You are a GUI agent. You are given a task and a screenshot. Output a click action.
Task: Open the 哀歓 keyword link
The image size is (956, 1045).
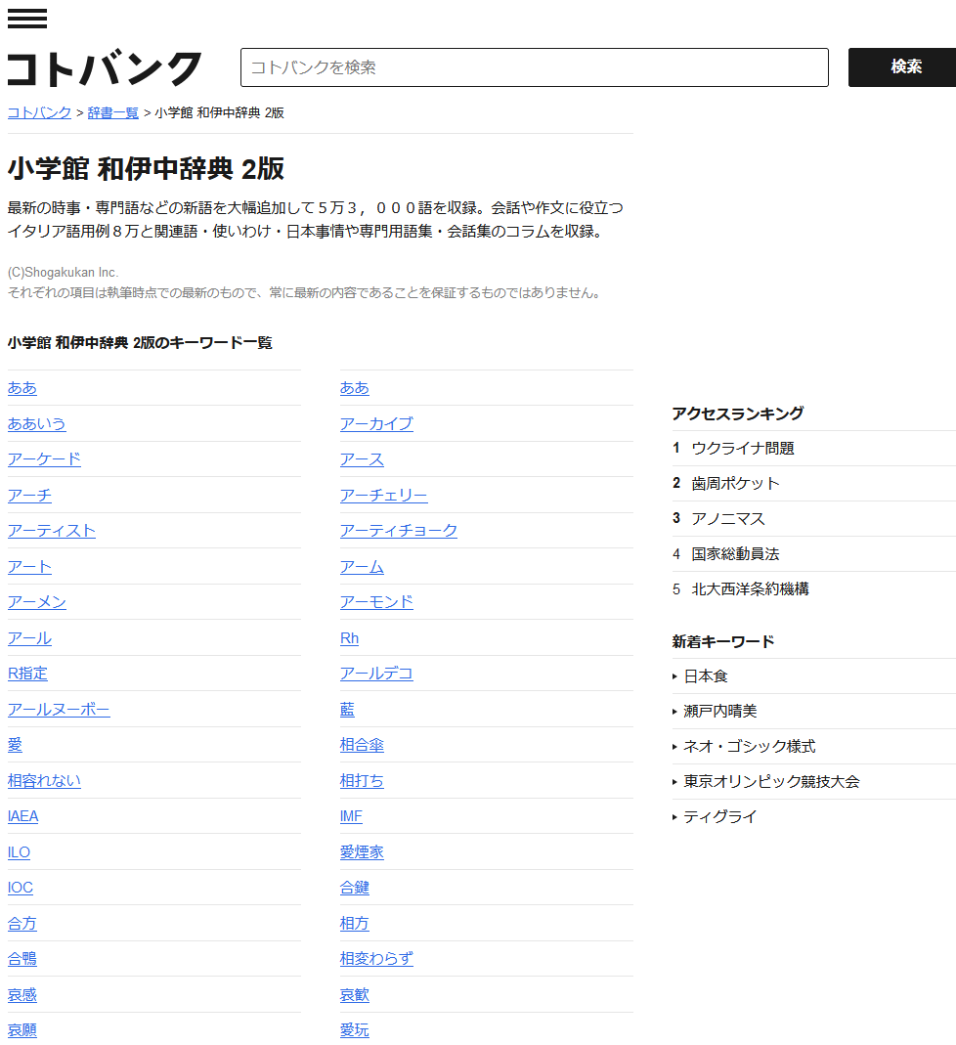click(x=355, y=994)
